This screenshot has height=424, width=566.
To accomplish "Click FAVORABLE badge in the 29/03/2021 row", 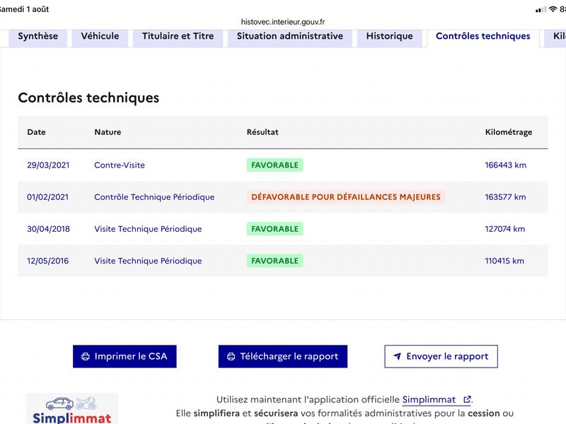I will pyautogui.click(x=275, y=165).
